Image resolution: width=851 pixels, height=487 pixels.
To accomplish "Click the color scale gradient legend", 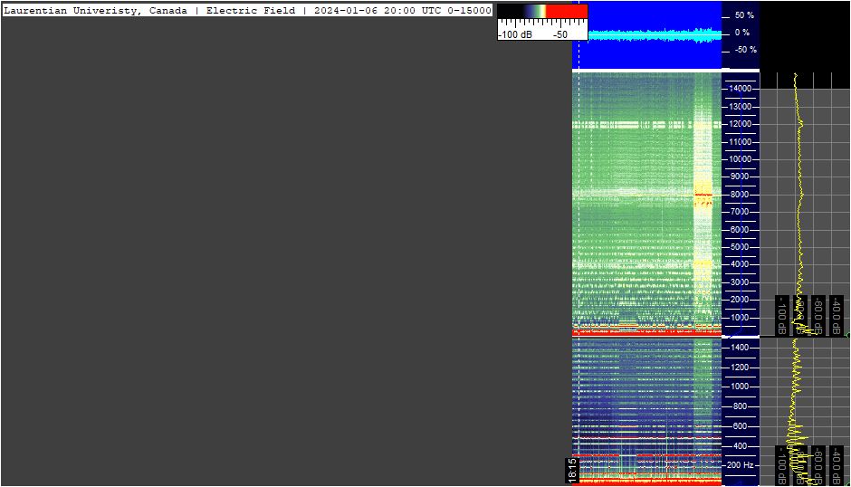I will 542,12.
